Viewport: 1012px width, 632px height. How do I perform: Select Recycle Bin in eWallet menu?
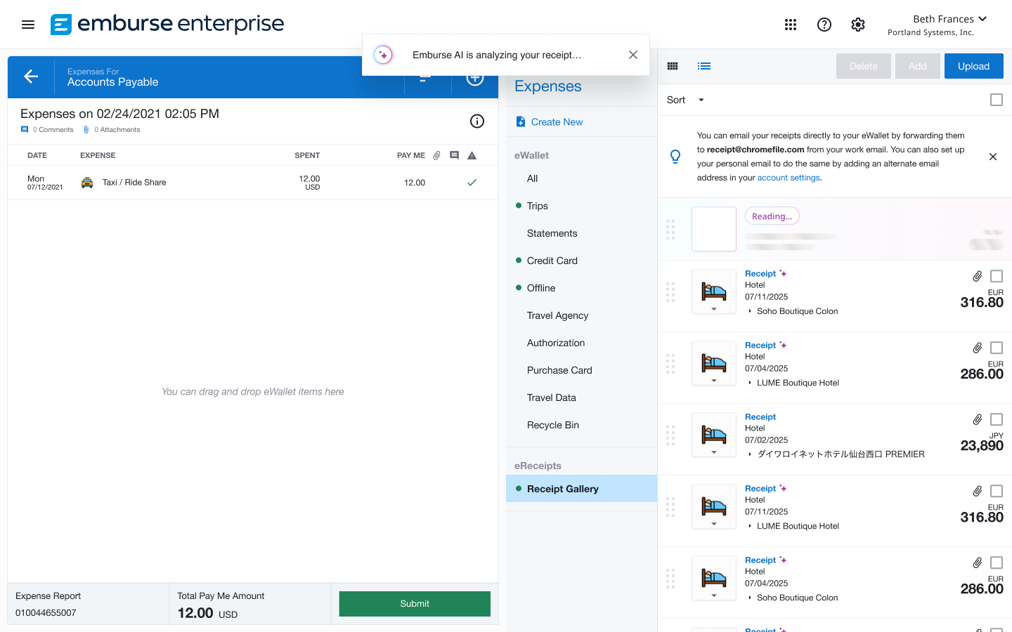(552, 425)
